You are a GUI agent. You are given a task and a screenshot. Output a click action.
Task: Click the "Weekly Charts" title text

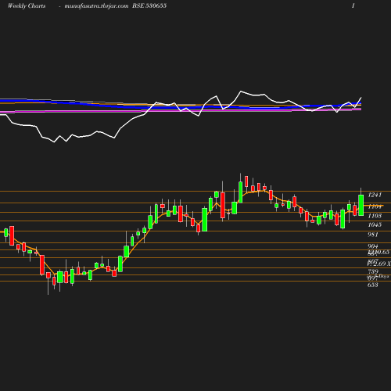pos(27,5)
